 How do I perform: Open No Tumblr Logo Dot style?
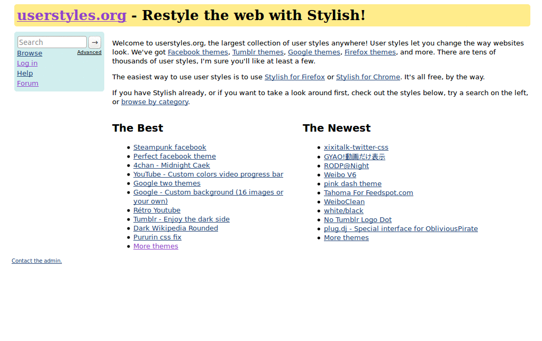click(x=358, y=219)
